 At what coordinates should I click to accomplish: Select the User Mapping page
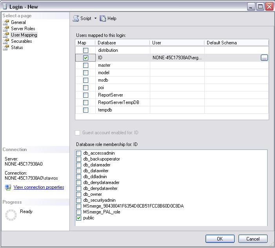tap(24, 35)
